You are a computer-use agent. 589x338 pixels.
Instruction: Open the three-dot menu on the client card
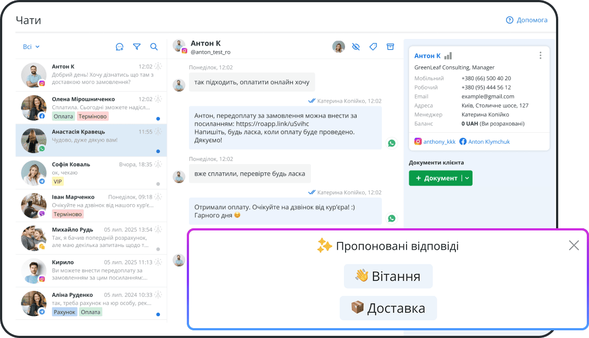pyautogui.click(x=540, y=55)
